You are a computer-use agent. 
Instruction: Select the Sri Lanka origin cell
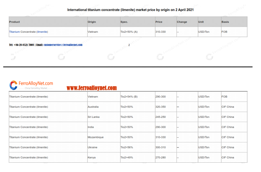point(93,117)
